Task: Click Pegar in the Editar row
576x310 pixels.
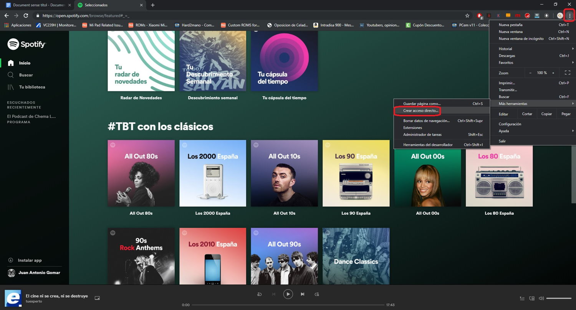Action: 566,114
